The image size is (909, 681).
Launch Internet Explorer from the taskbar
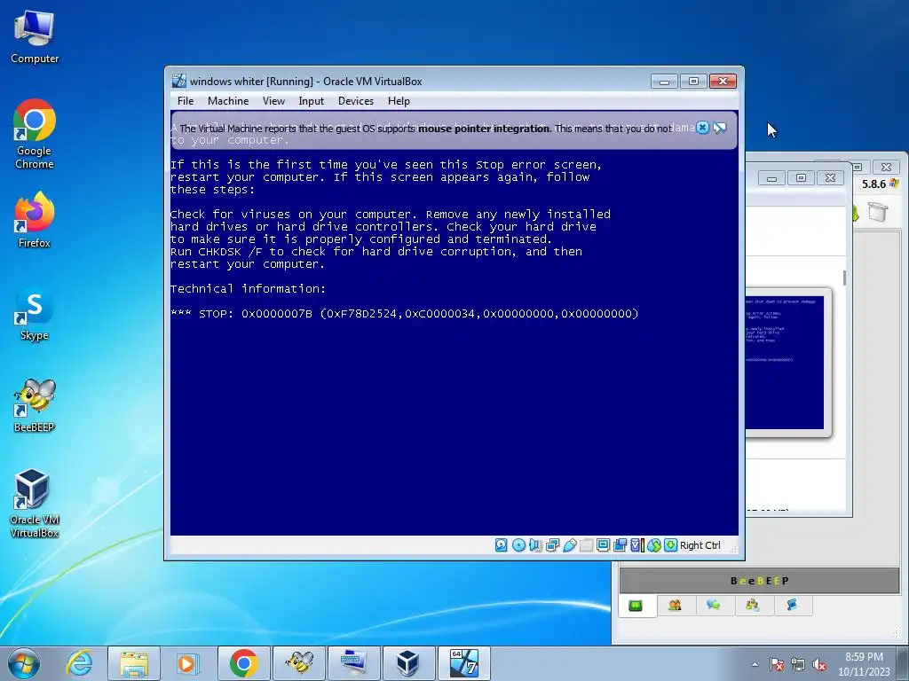(79, 663)
